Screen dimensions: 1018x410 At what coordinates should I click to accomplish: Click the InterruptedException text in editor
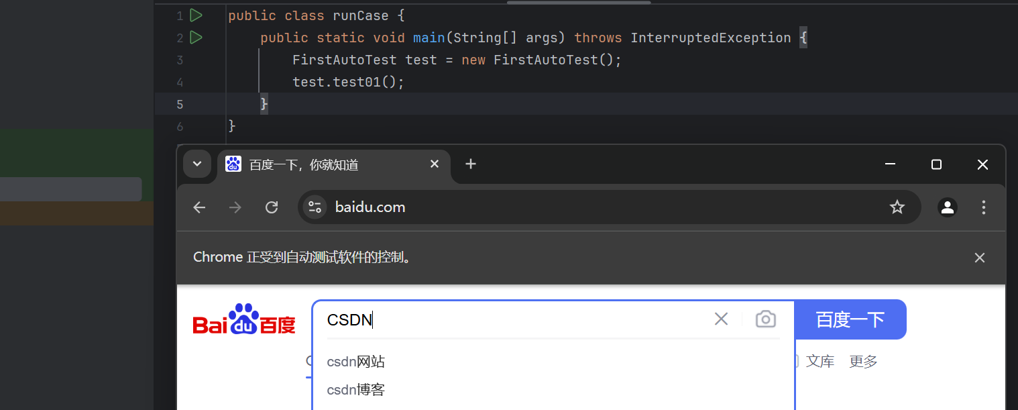[x=711, y=38]
